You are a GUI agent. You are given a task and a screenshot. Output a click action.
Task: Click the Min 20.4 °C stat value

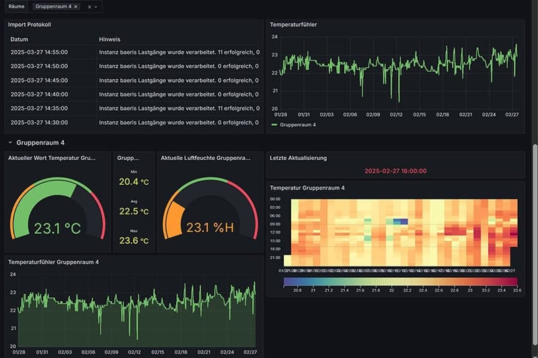coord(134,181)
